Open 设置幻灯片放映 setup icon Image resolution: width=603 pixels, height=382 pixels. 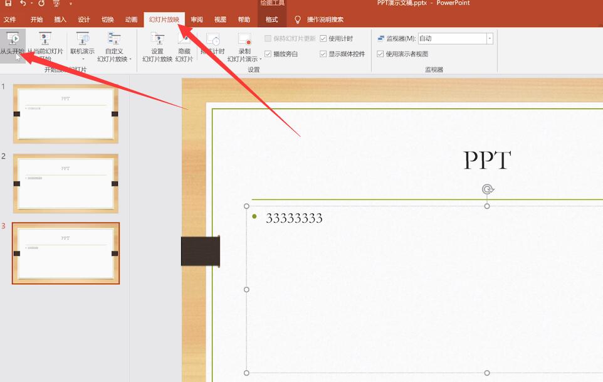click(x=157, y=38)
